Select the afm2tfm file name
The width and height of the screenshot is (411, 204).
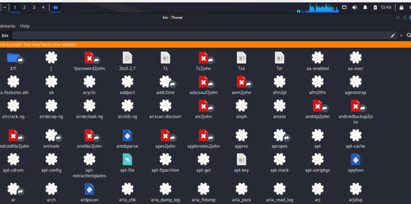(317, 93)
